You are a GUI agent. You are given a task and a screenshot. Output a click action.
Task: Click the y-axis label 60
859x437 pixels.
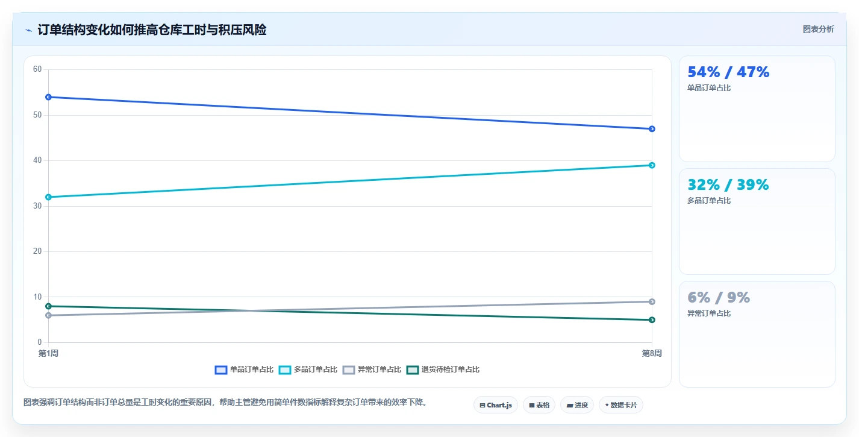[37, 69]
